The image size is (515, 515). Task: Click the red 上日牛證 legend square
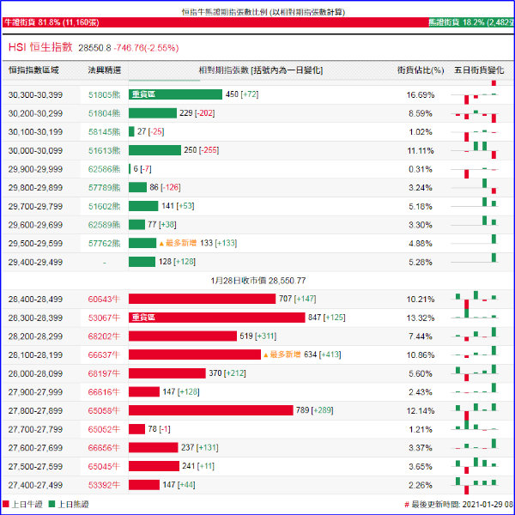(x=6, y=504)
